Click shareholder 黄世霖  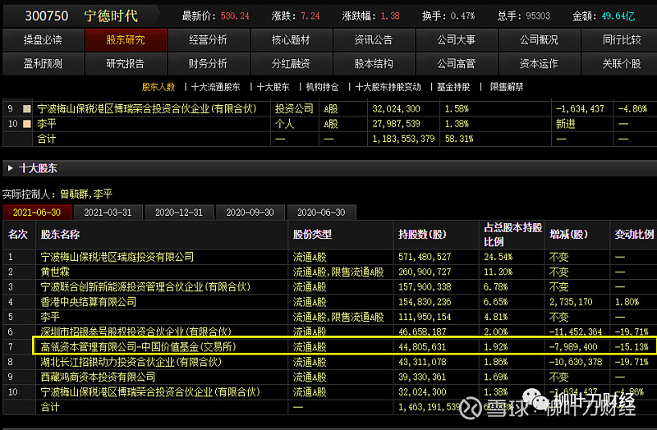55,272
